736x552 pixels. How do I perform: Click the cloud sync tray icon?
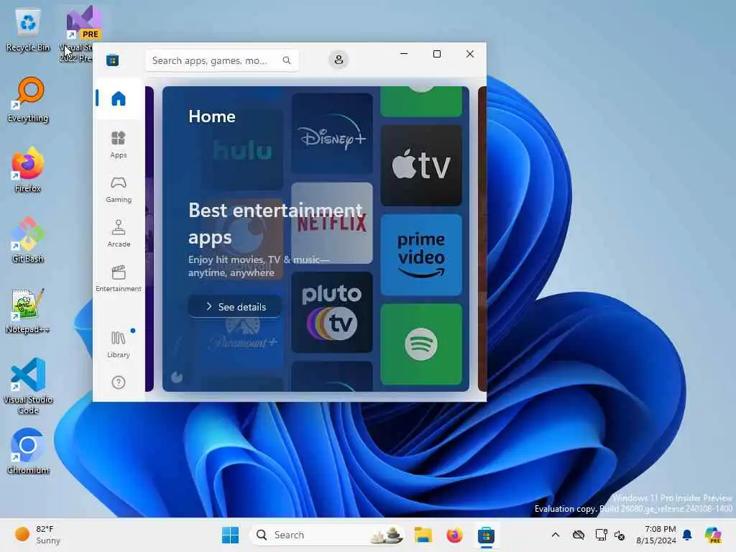click(x=579, y=535)
